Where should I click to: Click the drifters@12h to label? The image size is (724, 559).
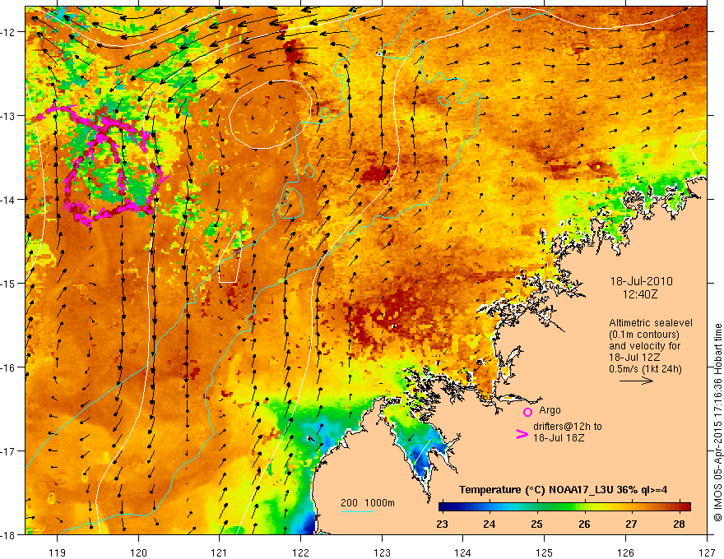(568, 427)
